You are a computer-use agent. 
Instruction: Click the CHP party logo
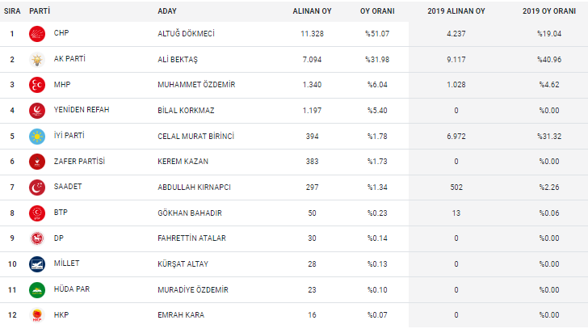click(38, 34)
